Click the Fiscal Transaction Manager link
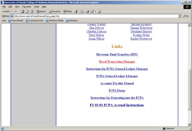 click(117, 62)
